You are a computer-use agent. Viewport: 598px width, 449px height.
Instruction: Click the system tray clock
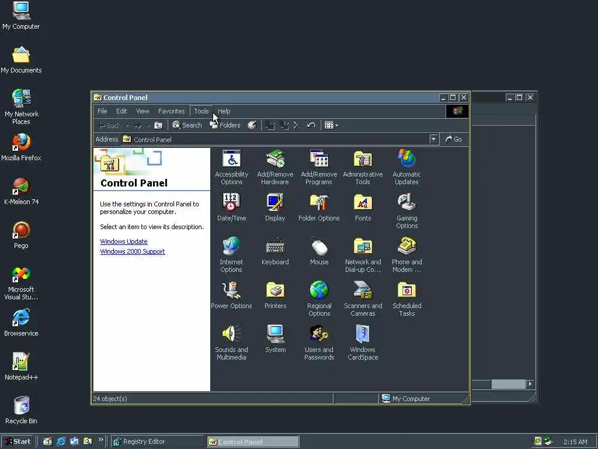[x=575, y=442]
